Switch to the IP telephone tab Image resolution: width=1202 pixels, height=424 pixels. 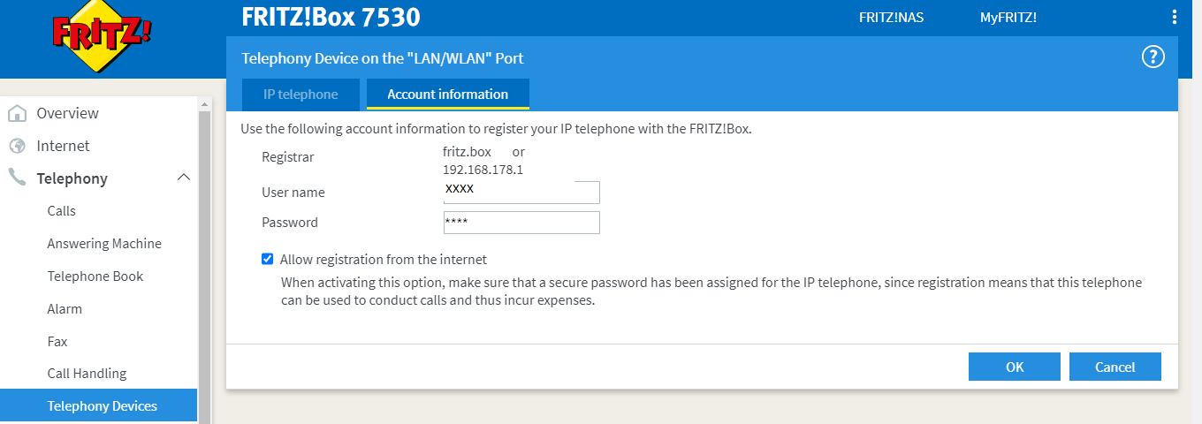(300, 95)
